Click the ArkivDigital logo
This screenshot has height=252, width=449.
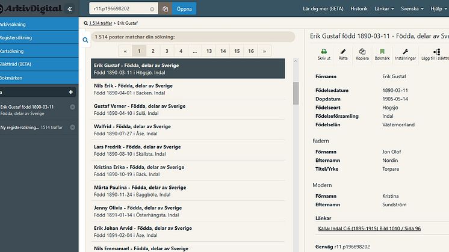click(31, 9)
